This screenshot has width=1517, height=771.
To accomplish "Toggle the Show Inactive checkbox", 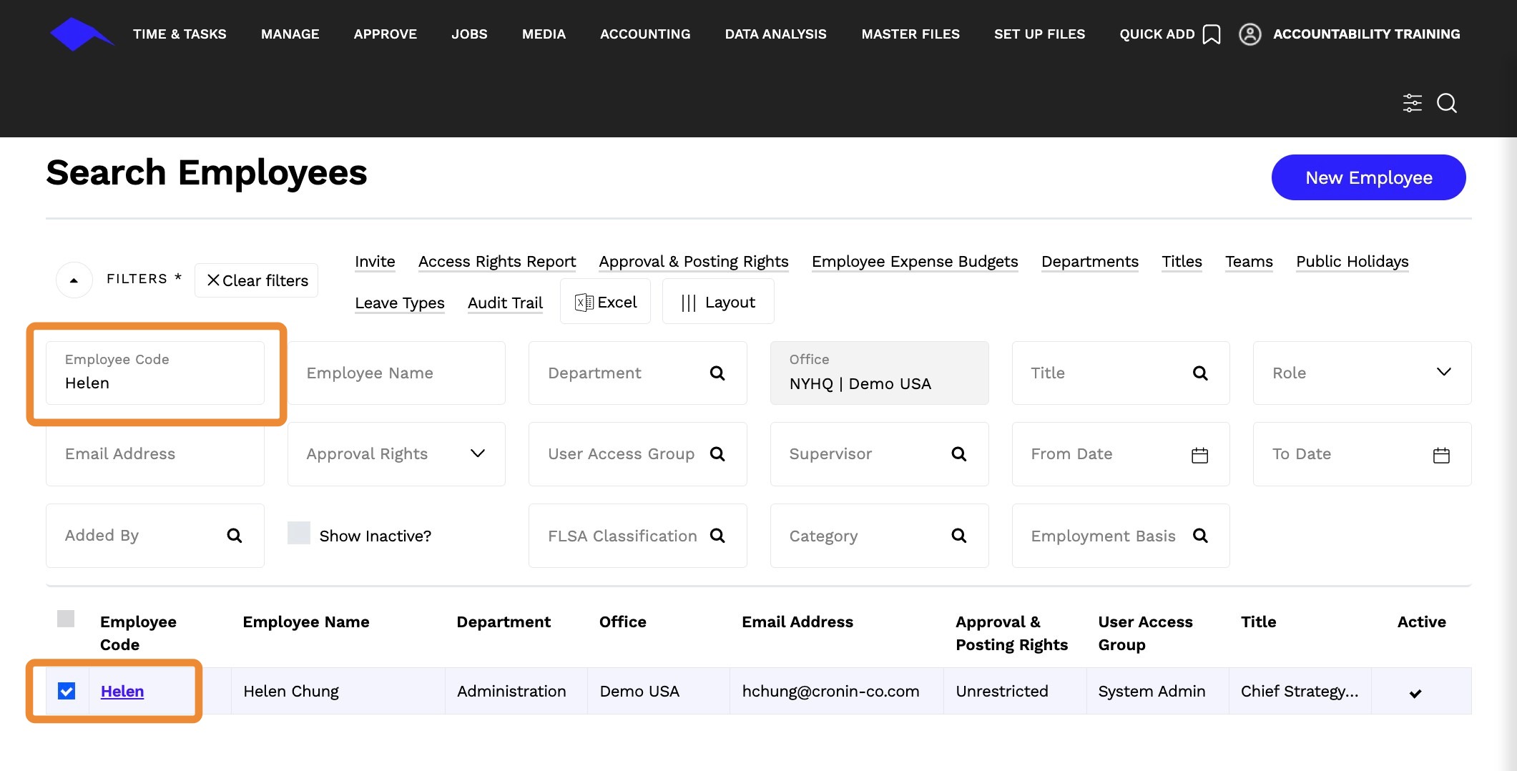I will point(299,533).
